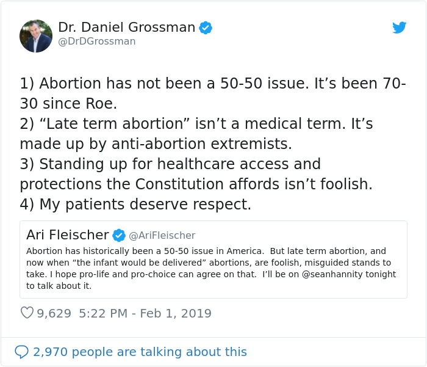The width and height of the screenshot is (427, 367).
Task: Click Dr. Daniel Grossman's verified badge
Action: click(x=206, y=27)
